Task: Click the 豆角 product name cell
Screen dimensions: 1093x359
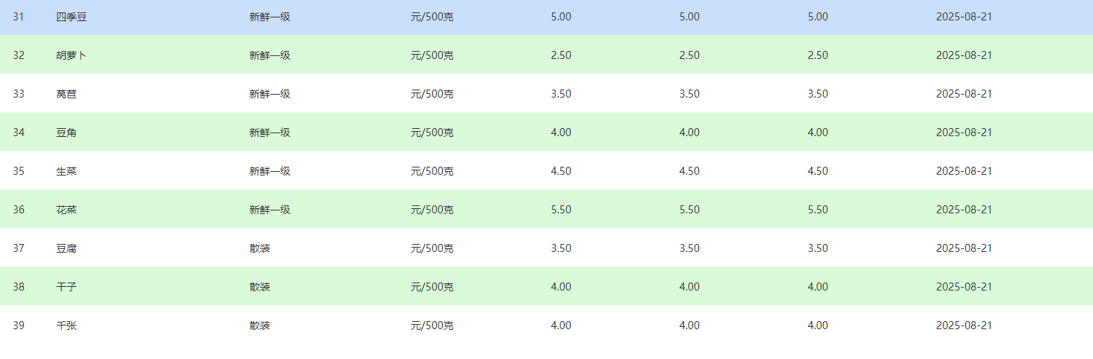Action: [x=66, y=133]
